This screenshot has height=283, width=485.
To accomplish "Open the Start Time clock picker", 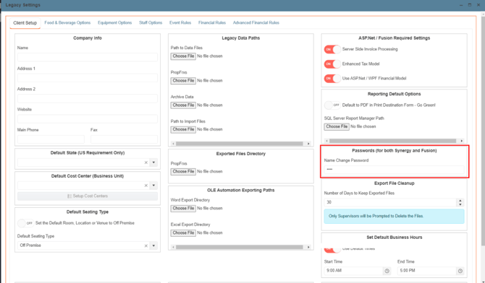I will coord(387,271).
